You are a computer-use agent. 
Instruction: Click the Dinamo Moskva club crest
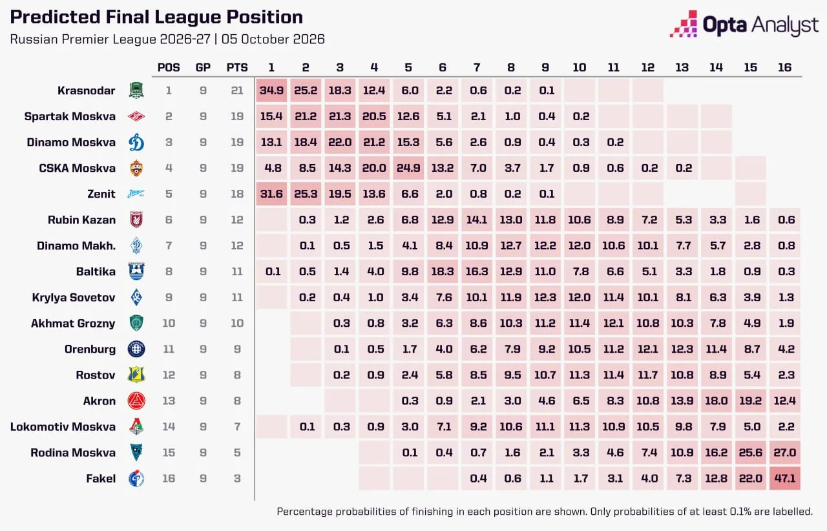[136, 142]
